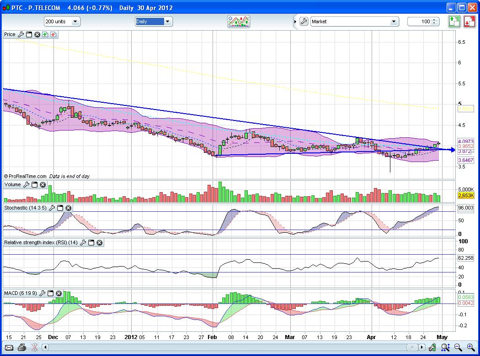Print the chart using printer icon

click(22, 347)
